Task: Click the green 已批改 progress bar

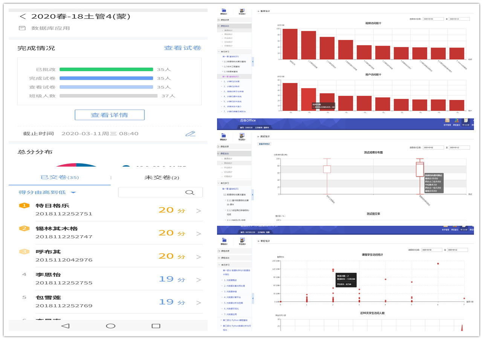Action: click(x=106, y=69)
